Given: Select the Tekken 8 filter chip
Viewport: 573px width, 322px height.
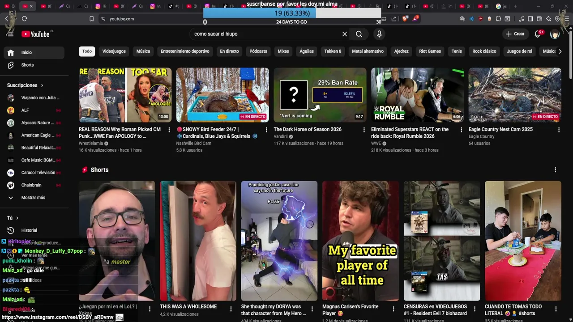Looking at the screenshot, I should coord(333,51).
